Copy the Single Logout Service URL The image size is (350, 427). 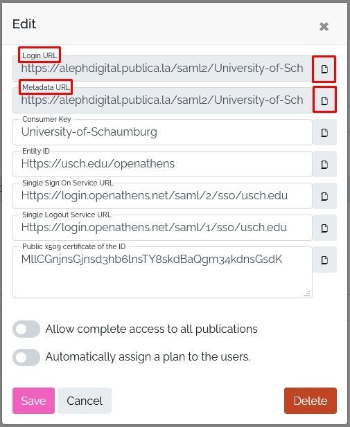[x=324, y=228]
